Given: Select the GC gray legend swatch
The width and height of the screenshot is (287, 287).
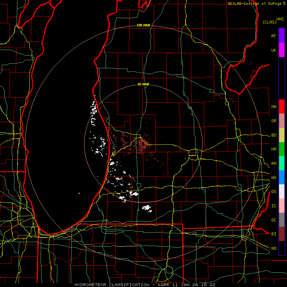Looking at the screenshot, I should [282, 220].
